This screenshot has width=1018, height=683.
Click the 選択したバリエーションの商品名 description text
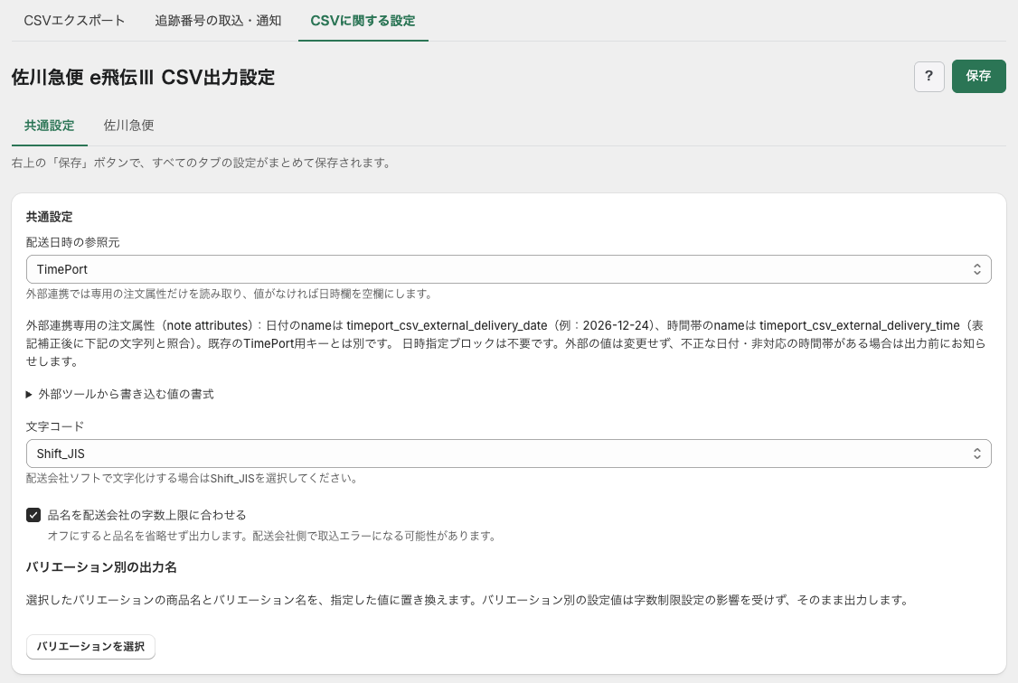pos(468,600)
